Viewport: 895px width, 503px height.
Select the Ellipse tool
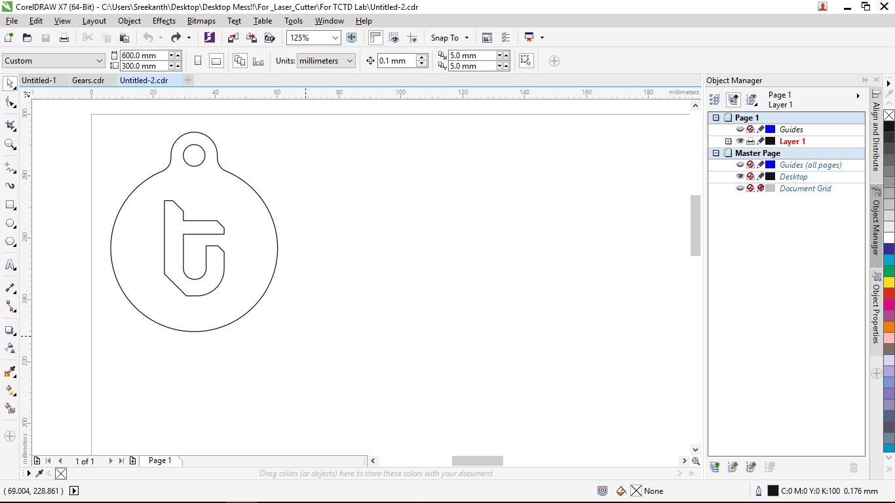[x=10, y=223]
